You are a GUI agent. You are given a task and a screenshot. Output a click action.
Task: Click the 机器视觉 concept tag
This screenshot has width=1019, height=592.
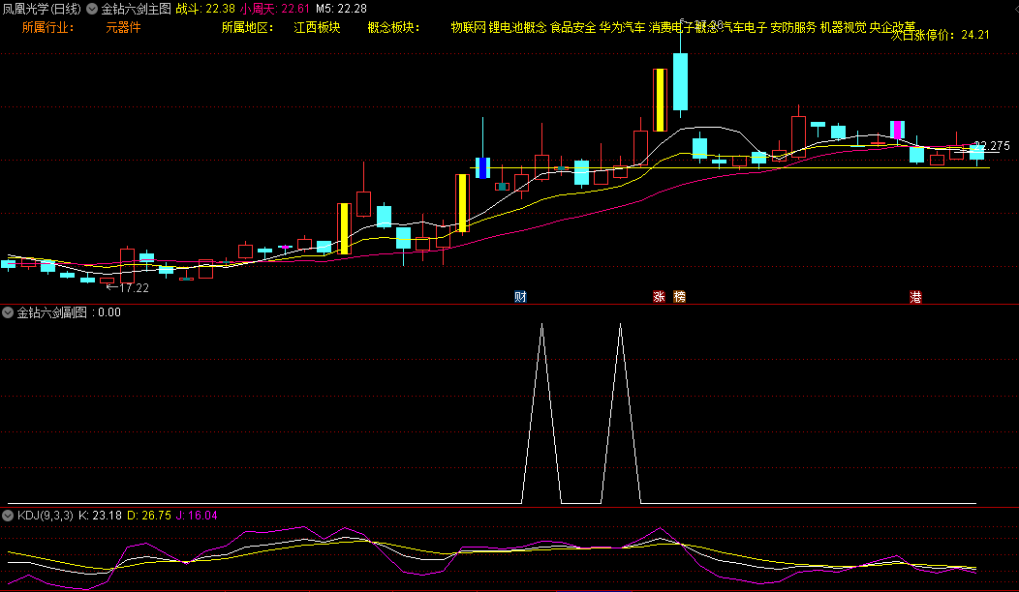(844, 28)
